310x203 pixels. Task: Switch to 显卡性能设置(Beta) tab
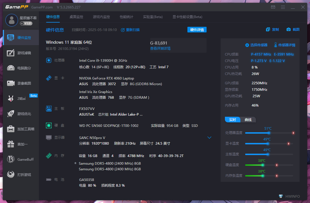187,17
